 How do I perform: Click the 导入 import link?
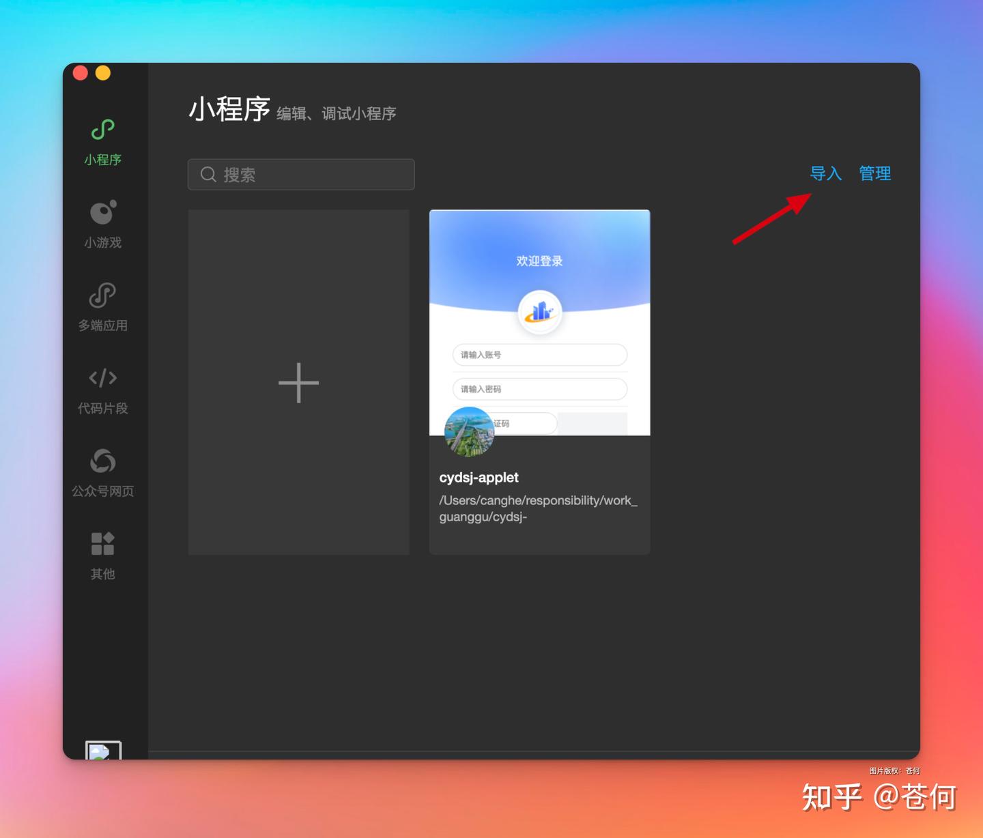(x=825, y=173)
